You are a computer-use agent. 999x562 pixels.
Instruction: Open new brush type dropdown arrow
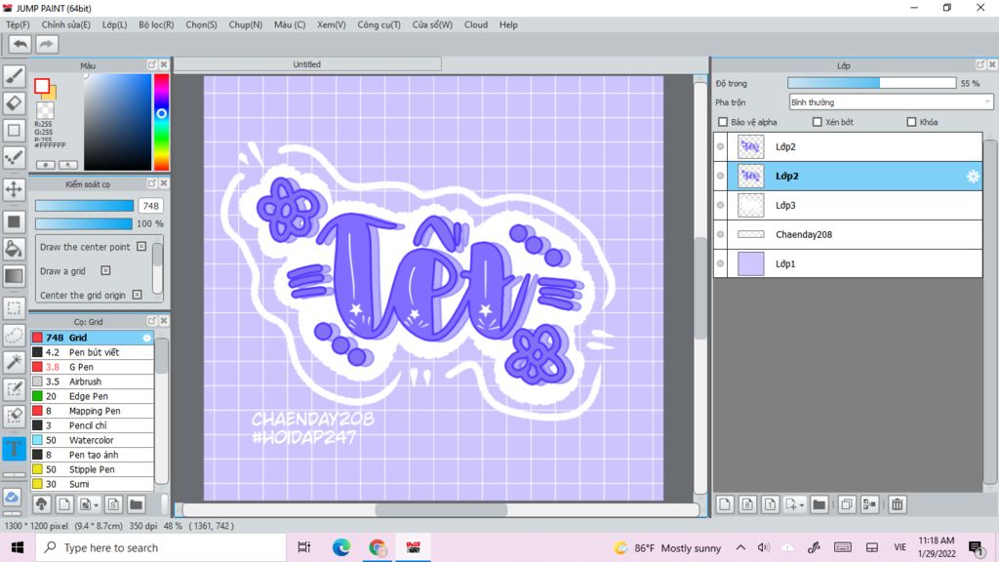(x=97, y=505)
